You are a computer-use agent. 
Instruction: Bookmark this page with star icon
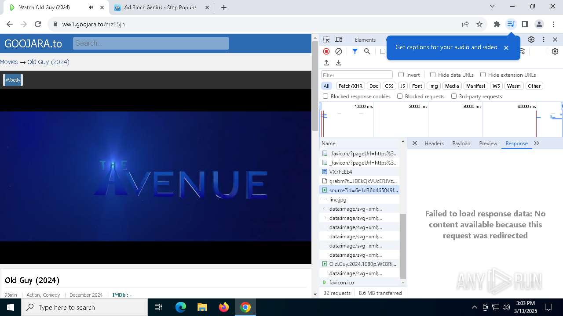(x=479, y=24)
